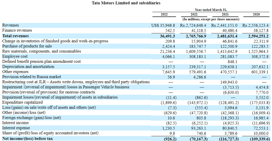
Task: Click the Rs.2,441,151.0 revenue cell
Action: tap(224, 25)
